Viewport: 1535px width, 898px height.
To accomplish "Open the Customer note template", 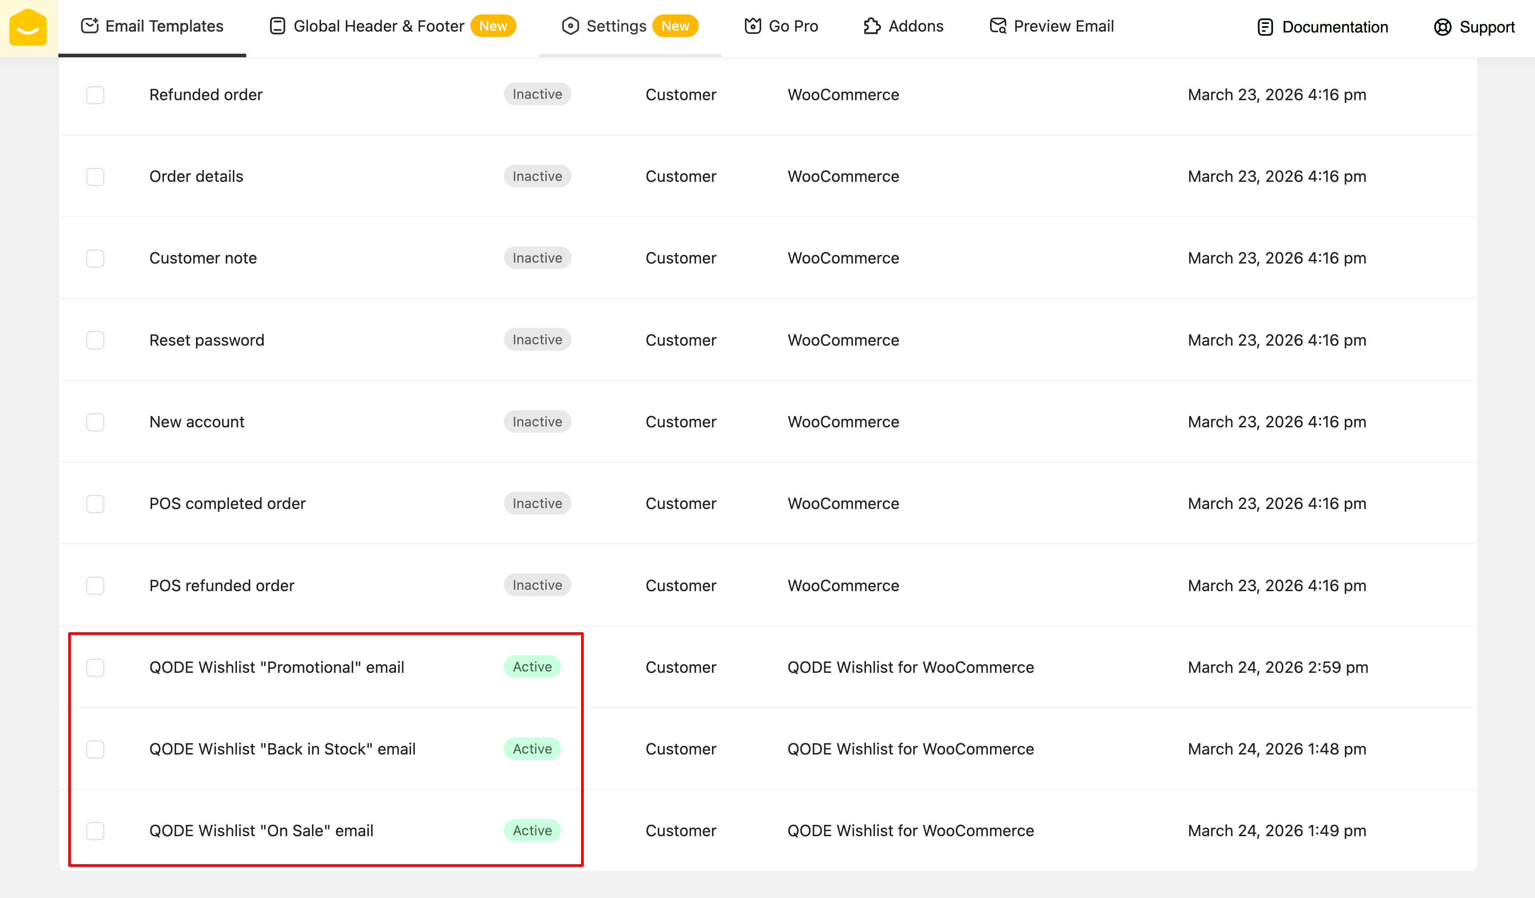I will click(203, 258).
